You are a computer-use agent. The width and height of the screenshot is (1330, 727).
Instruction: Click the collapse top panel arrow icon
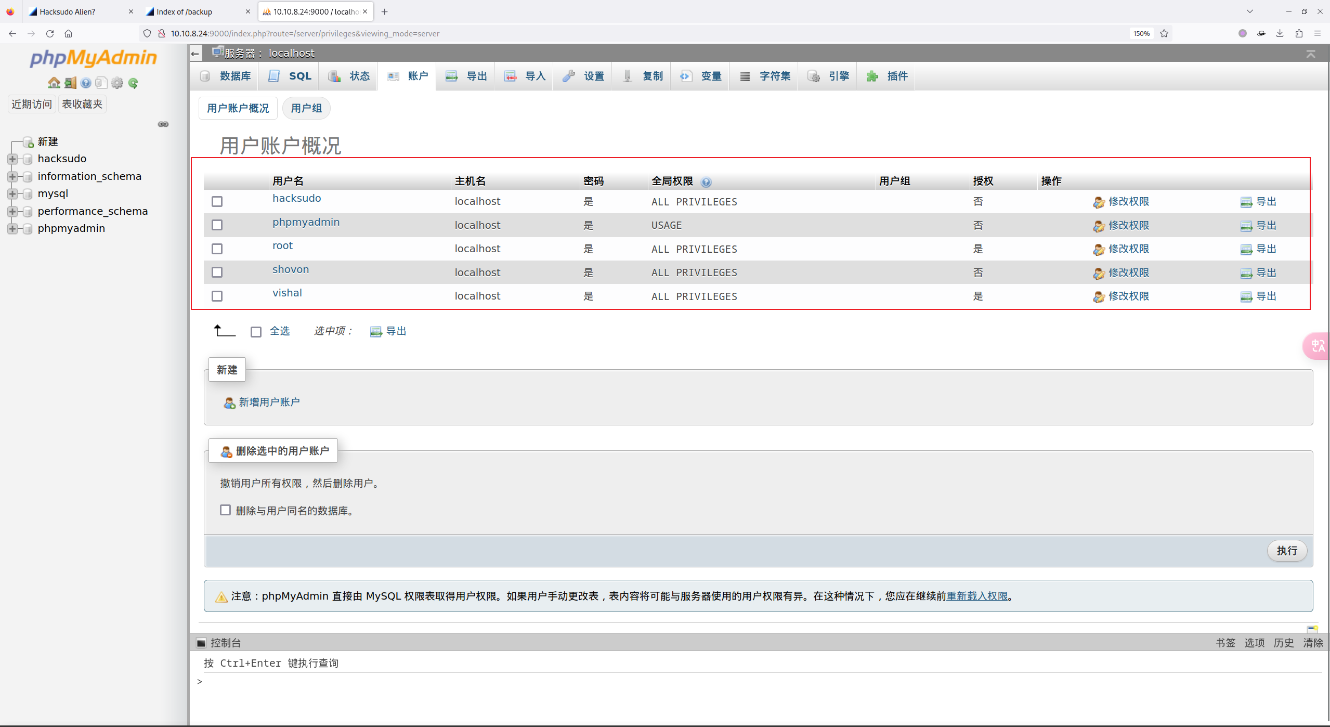pos(1311,54)
